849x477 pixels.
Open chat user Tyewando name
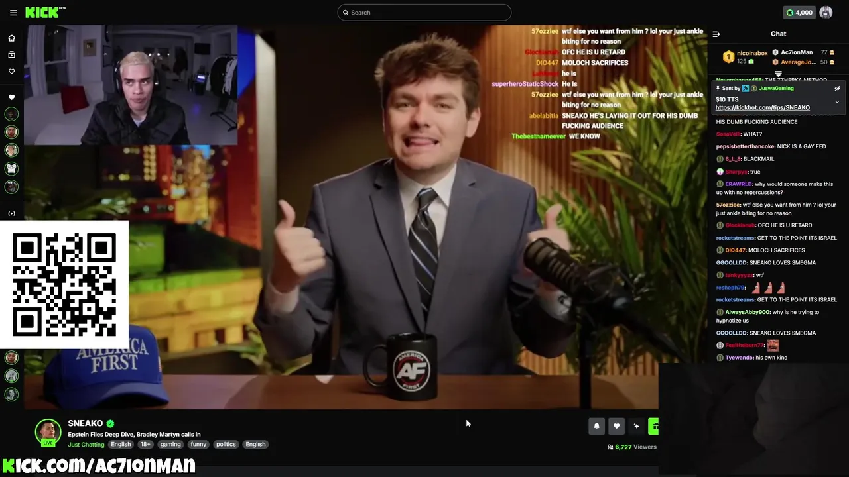click(739, 358)
